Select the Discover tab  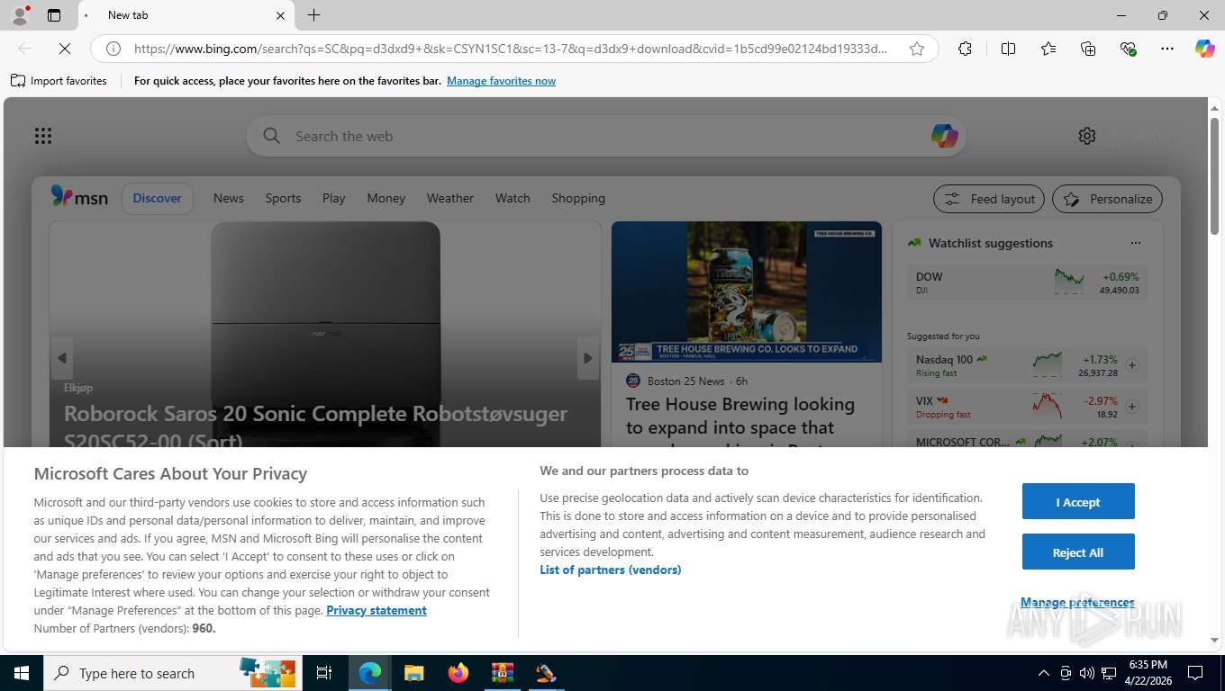click(158, 198)
